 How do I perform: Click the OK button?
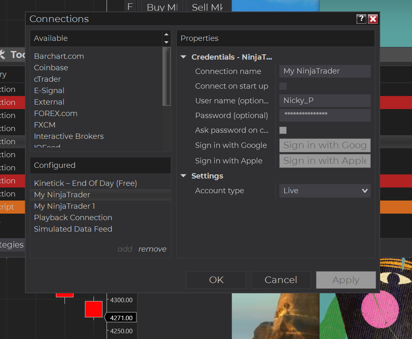coord(216,280)
